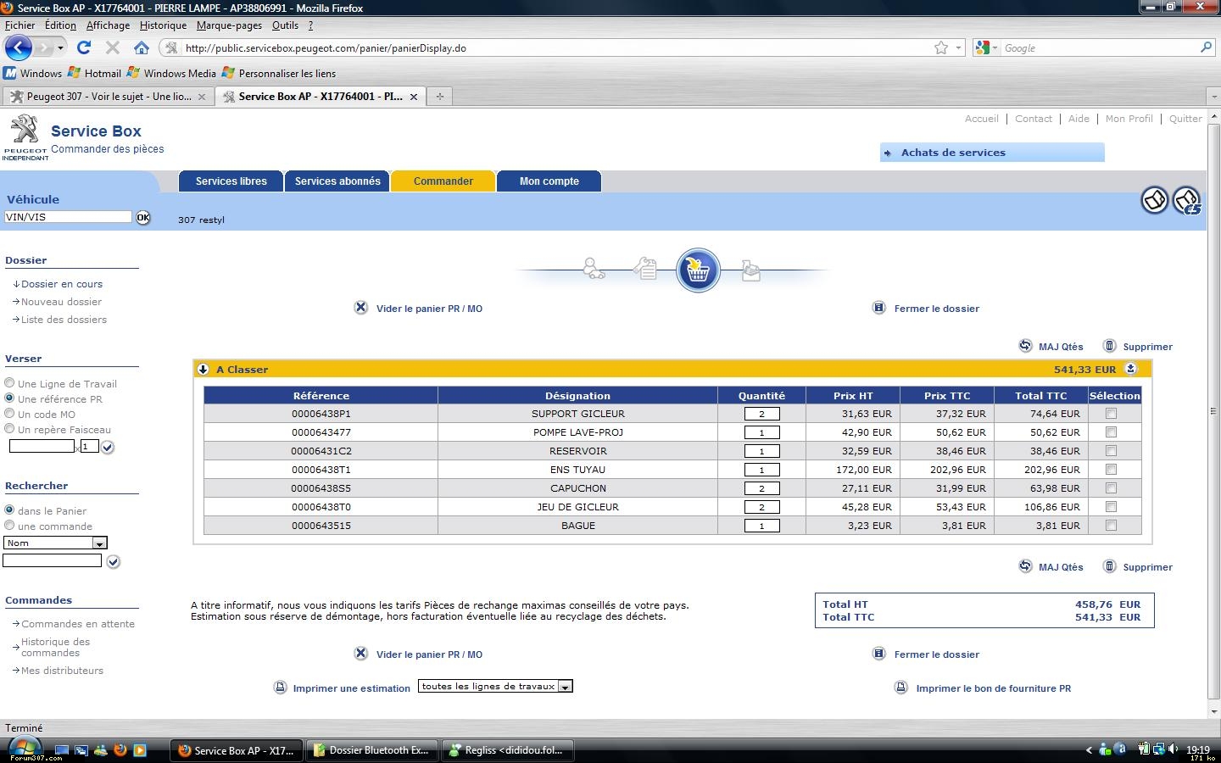Image resolution: width=1221 pixels, height=763 pixels.
Task: Collapse the A Classer section arrow
Action: click(x=203, y=369)
